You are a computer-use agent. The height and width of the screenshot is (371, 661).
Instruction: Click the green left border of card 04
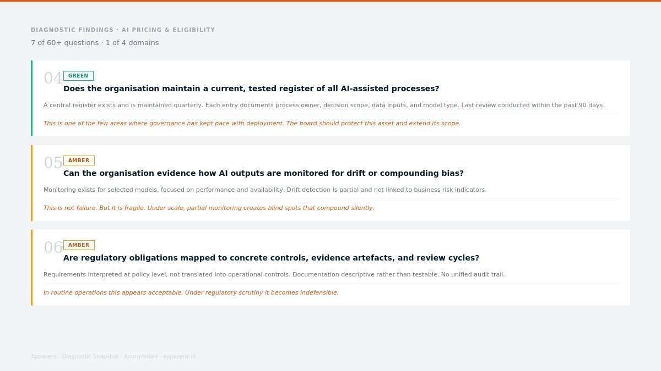(31, 98)
